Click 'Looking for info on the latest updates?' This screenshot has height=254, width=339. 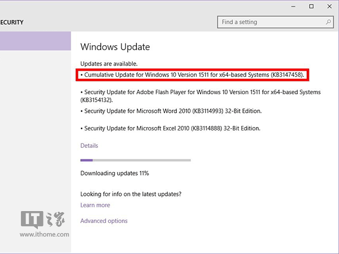click(131, 194)
